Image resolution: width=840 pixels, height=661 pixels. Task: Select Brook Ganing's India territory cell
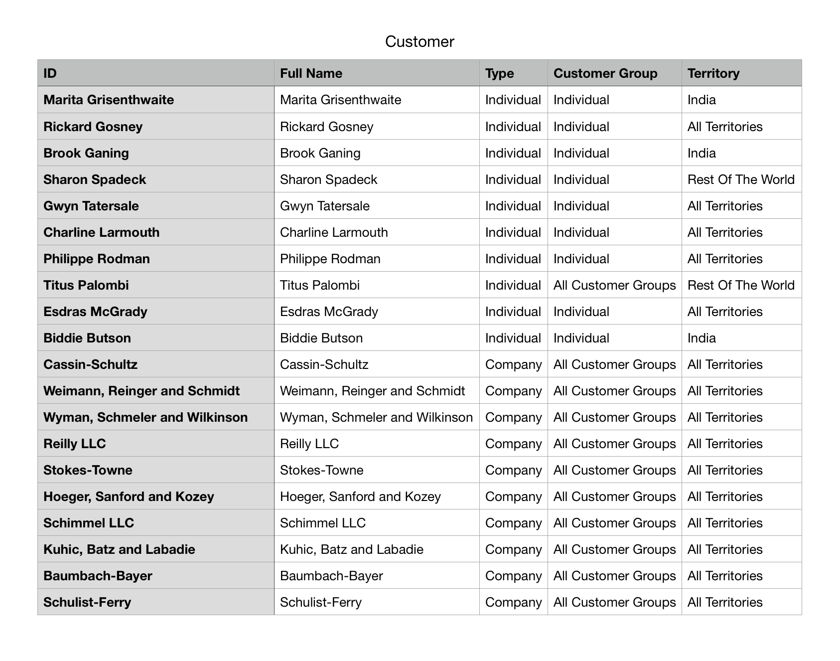(742, 153)
